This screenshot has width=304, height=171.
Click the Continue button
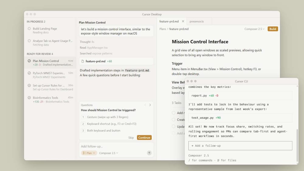click(x=144, y=138)
